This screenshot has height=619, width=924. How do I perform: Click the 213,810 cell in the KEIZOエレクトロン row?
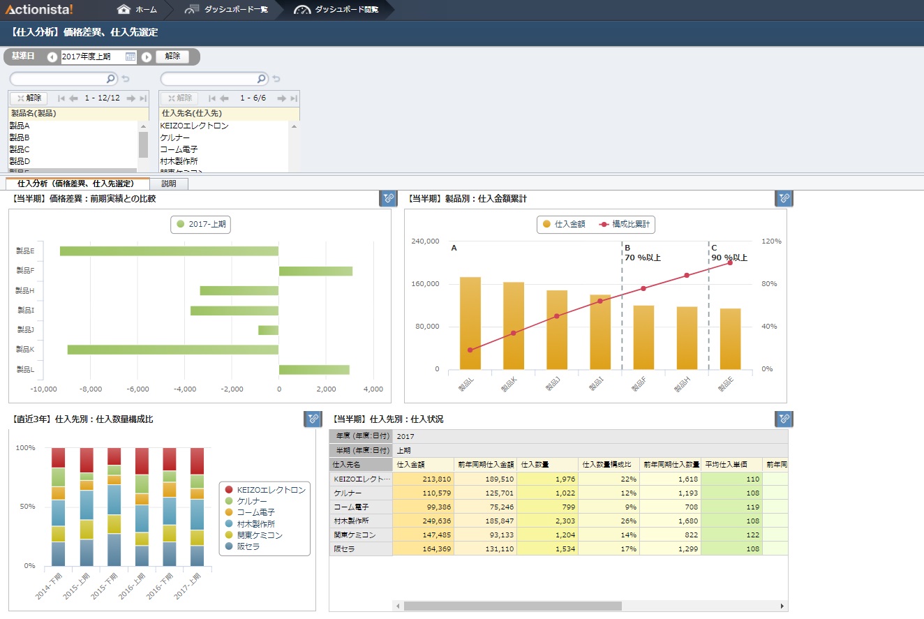coord(423,479)
